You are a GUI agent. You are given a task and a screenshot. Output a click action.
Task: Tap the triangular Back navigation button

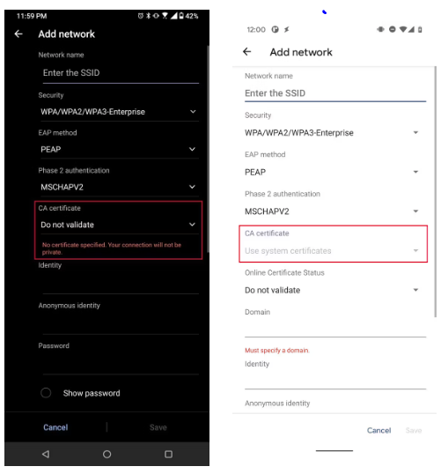point(46,454)
